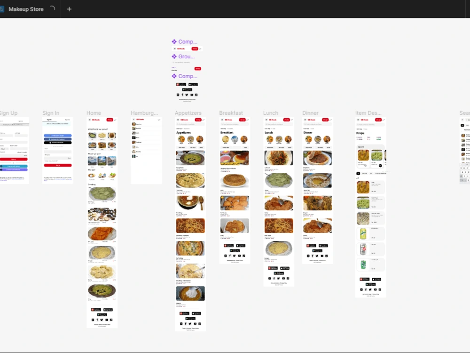Select the Appetizers frame label

(188, 113)
